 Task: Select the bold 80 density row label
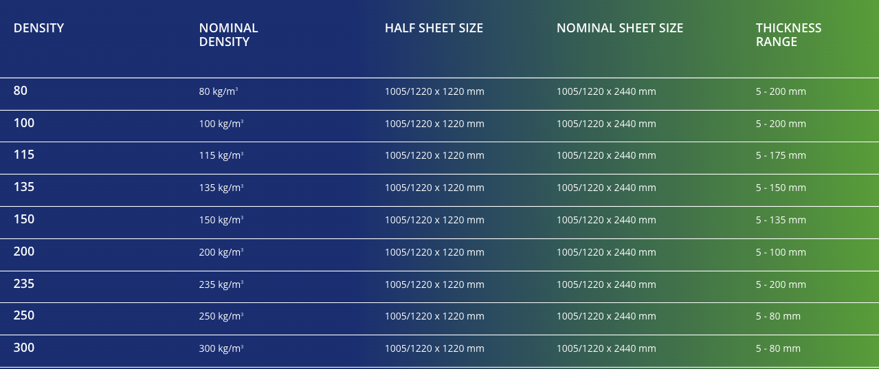21,91
